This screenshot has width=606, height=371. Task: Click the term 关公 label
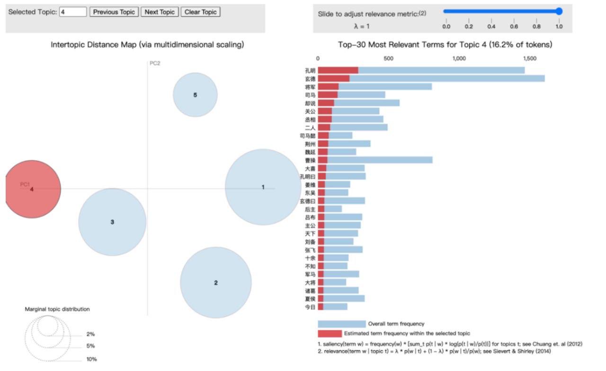(x=310, y=111)
